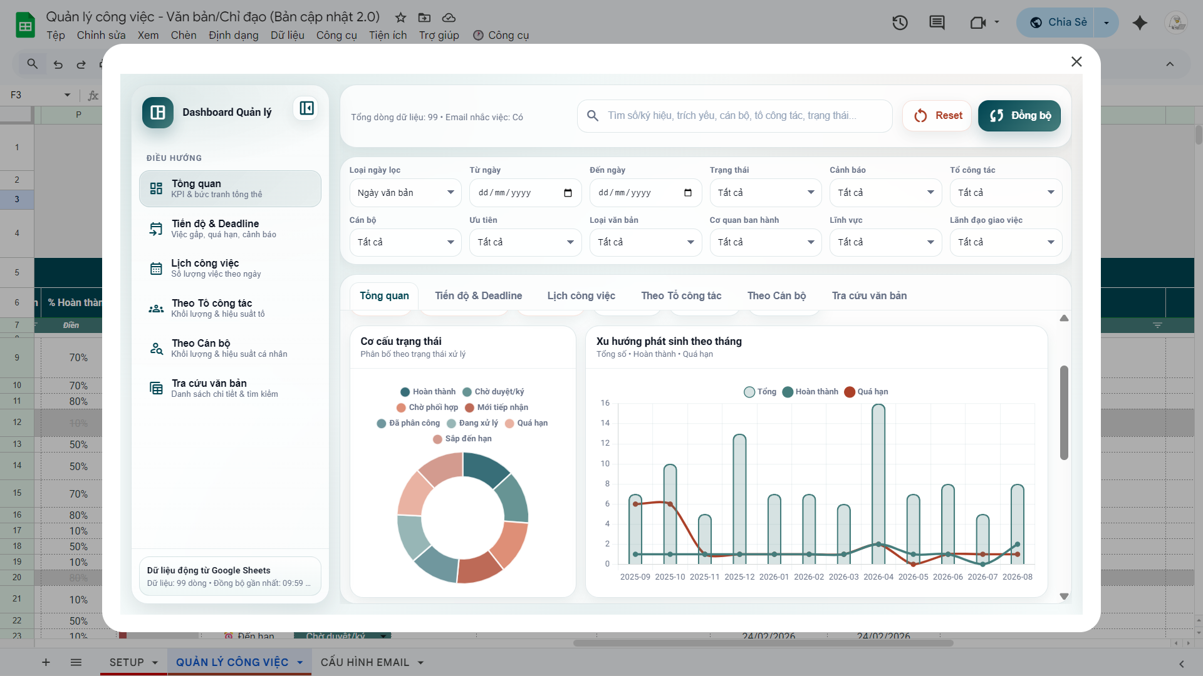Expand the Trạng thái filter dropdown
Viewport: 1203px width, 676px height.
click(765, 193)
